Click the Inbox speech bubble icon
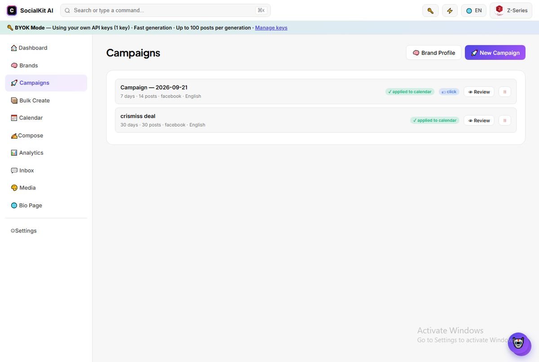Viewport: 539px width, 362px height. 14,170
